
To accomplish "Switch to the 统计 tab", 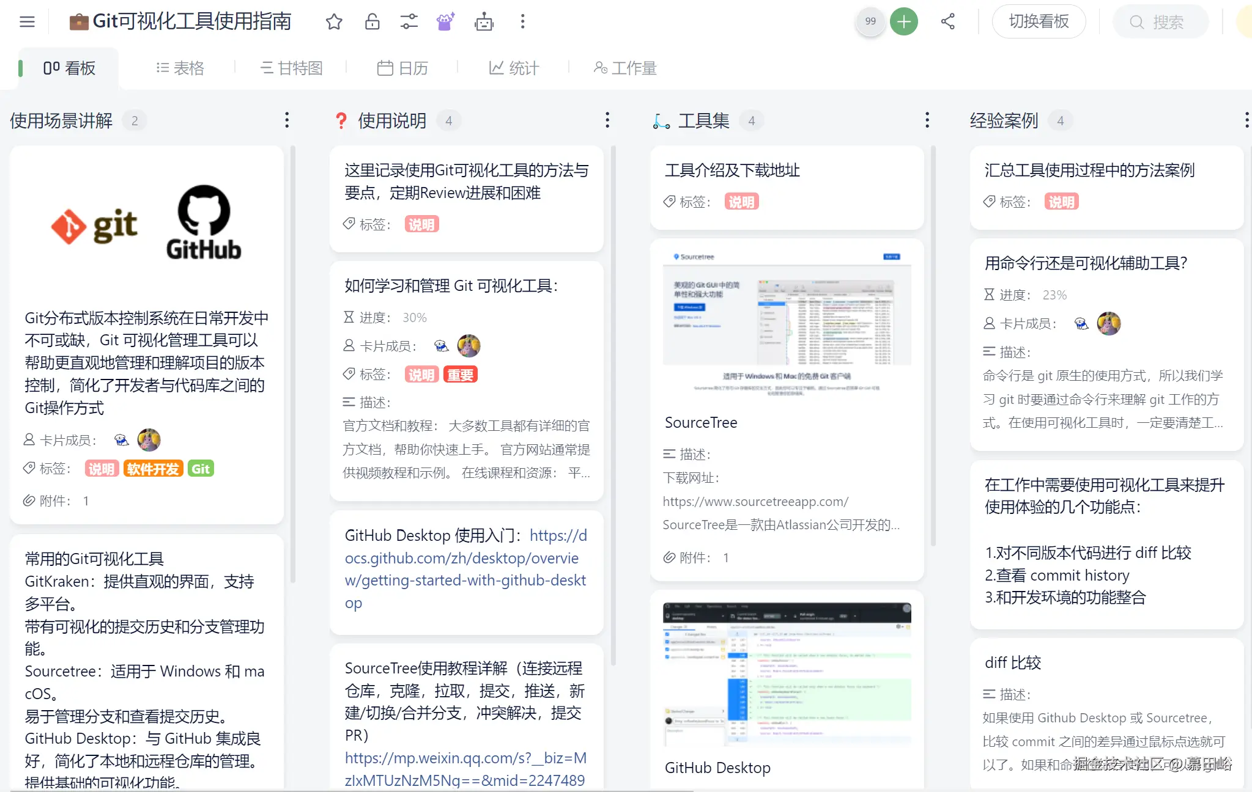I will click(x=514, y=68).
